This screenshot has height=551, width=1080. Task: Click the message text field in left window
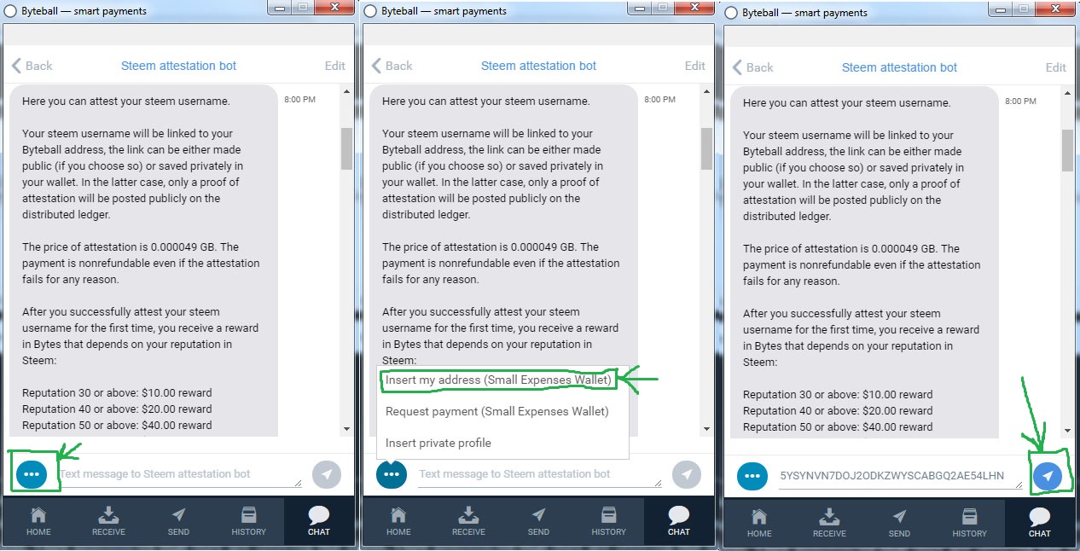pyautogui.click(x=180, y=474)
